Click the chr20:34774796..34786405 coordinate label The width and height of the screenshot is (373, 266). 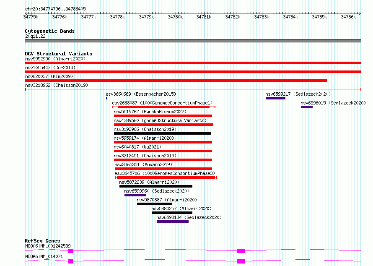point(55,9)
